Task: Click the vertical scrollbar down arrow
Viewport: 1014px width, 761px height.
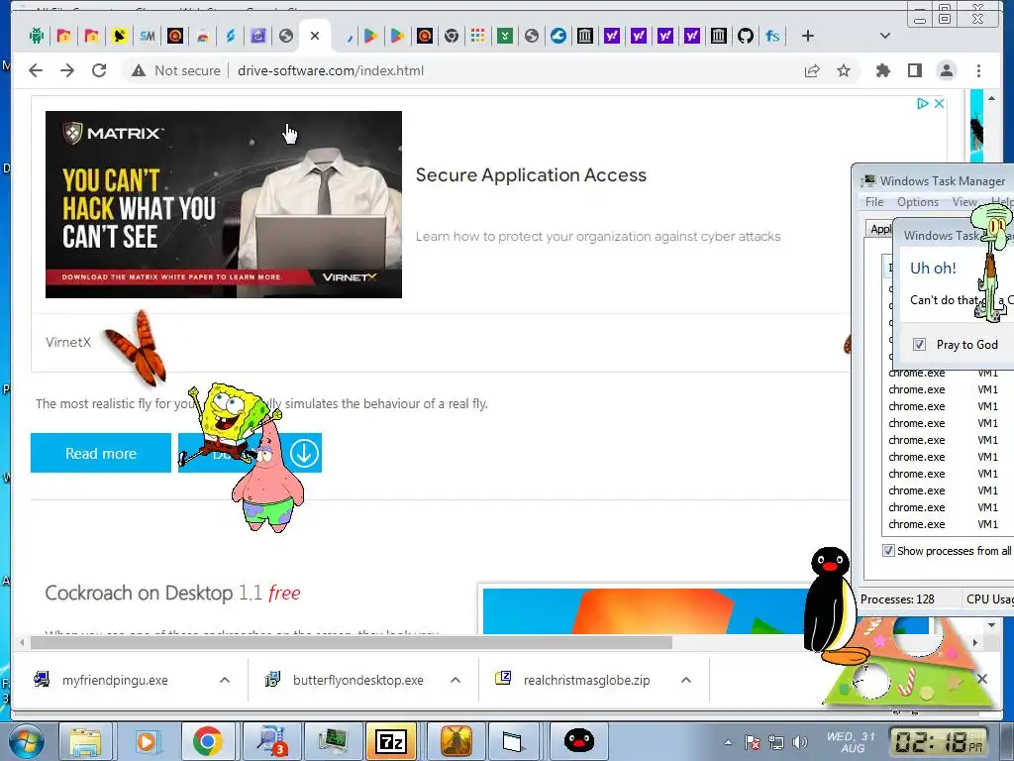Action: click(x=991, y=625)
